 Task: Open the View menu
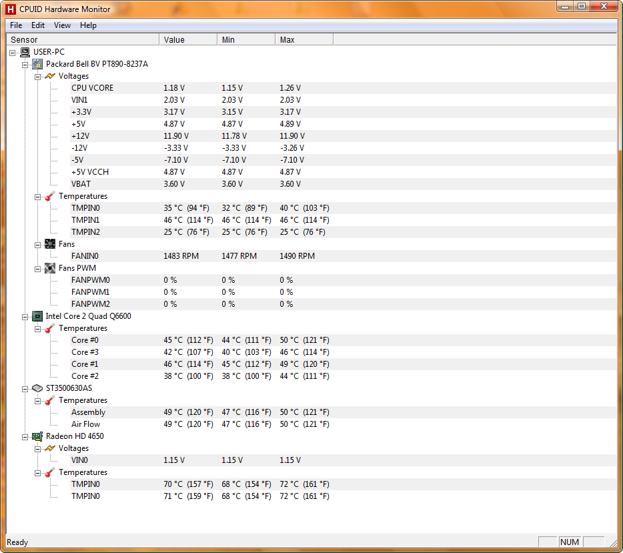click(x=62, y=25)
